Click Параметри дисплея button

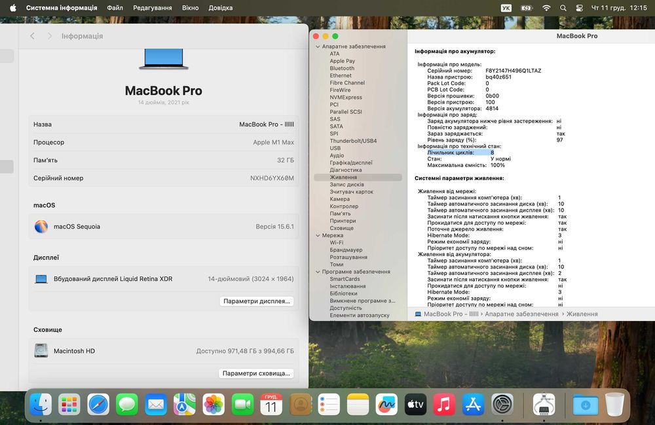(257, 301)
